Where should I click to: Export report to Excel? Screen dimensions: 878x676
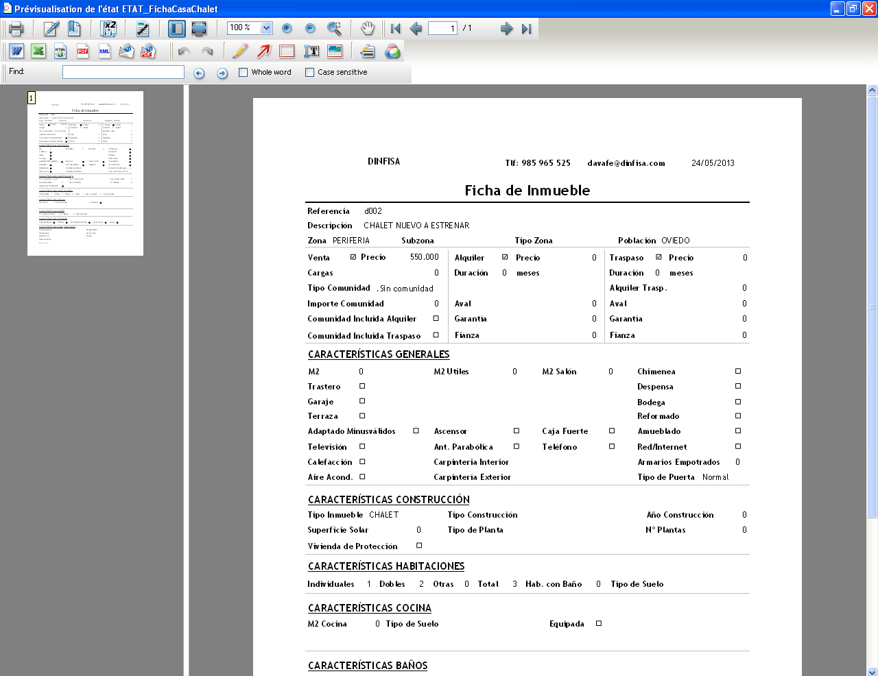pyautogui.click(x=38, y=51)
